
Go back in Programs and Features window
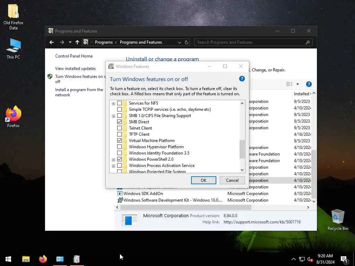click(x=52, y=42)
